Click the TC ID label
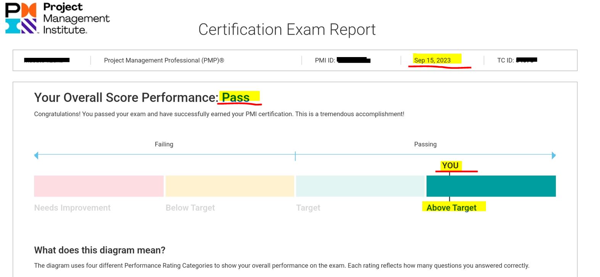Image resolution: width=600 pixels, height=277 pixels. coord(505,60)
